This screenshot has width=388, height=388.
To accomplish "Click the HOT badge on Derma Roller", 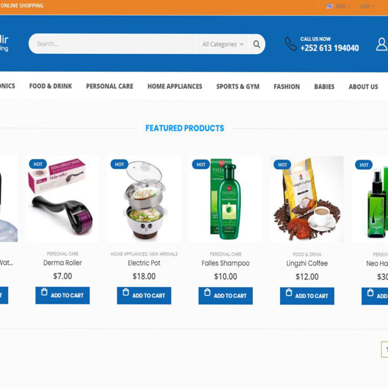I will click(38, 164).
